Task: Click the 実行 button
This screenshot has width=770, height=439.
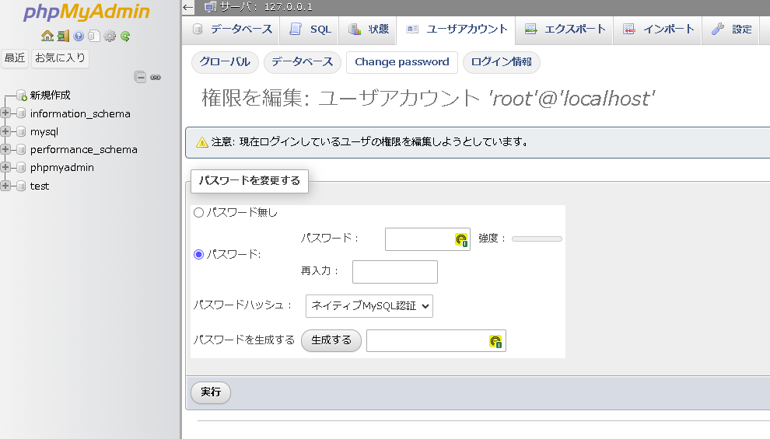Action: pos(211,392)
